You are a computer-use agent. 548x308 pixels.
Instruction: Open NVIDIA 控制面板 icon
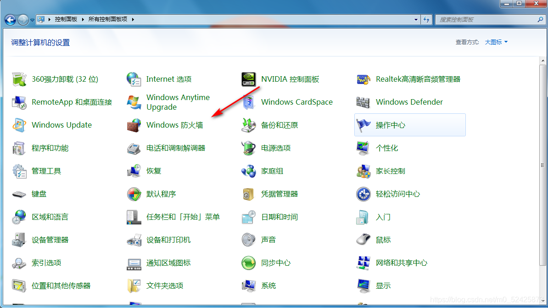point(248,79)
